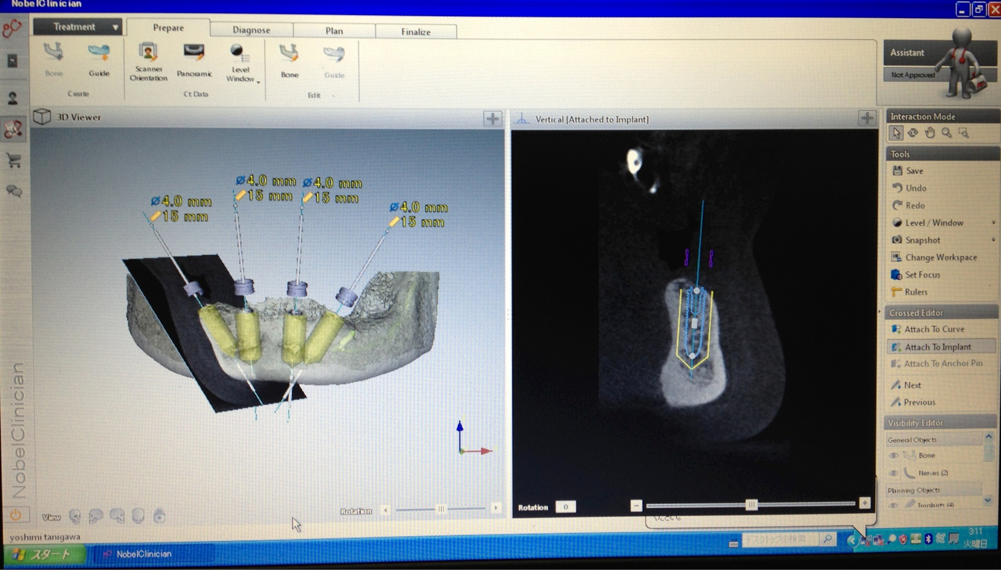Image resolution: width=1001 pixels, height=570 pixels.
Task: Expand the Snapshot tool options arrow
Action: pos(993,240)
